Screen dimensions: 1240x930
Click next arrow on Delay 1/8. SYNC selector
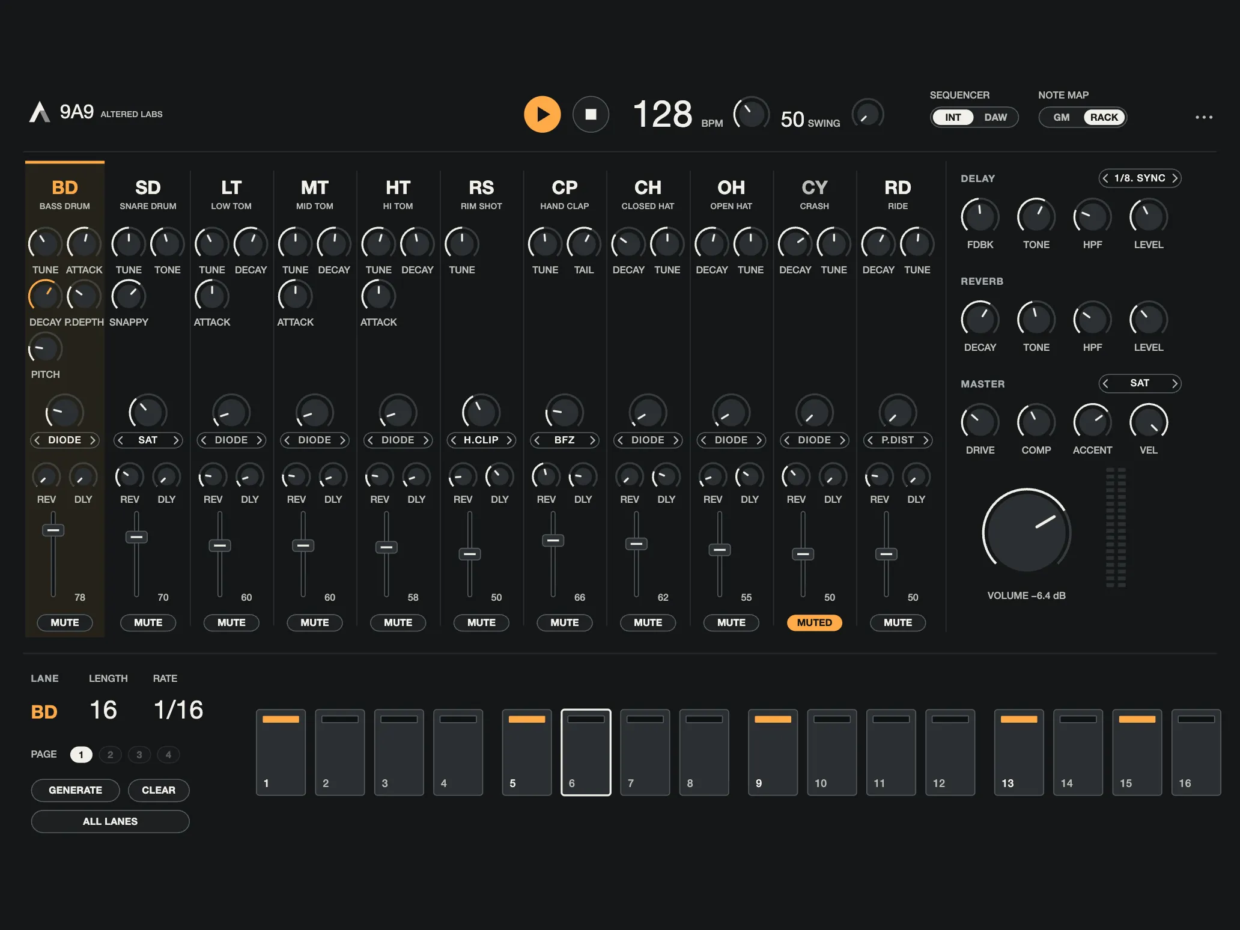click(x=1174, y=178)
